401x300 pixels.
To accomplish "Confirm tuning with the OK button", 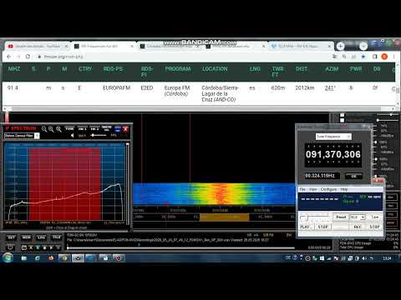I will [353, 176].
